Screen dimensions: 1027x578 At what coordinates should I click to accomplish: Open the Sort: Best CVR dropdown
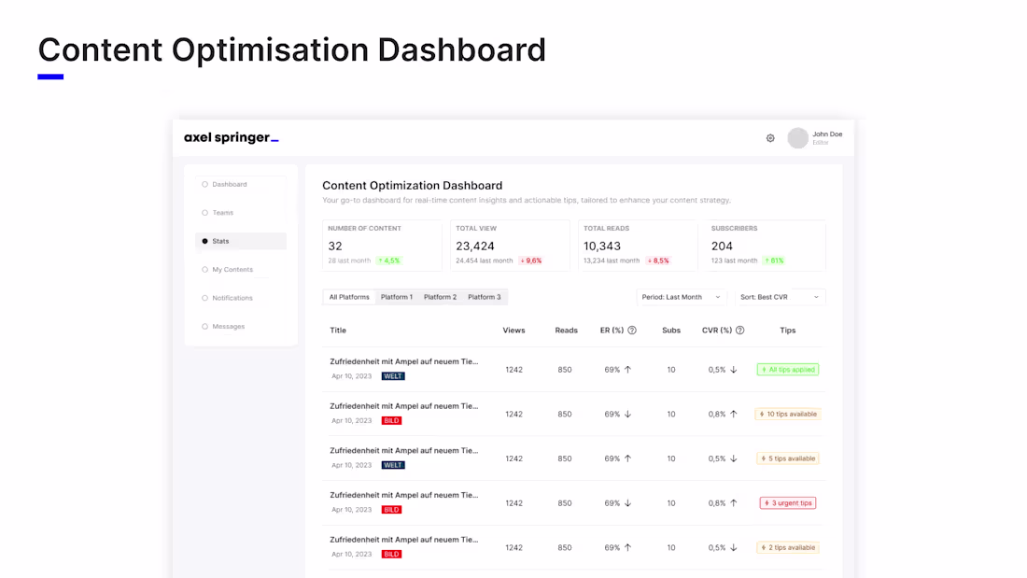coord(780,296)
